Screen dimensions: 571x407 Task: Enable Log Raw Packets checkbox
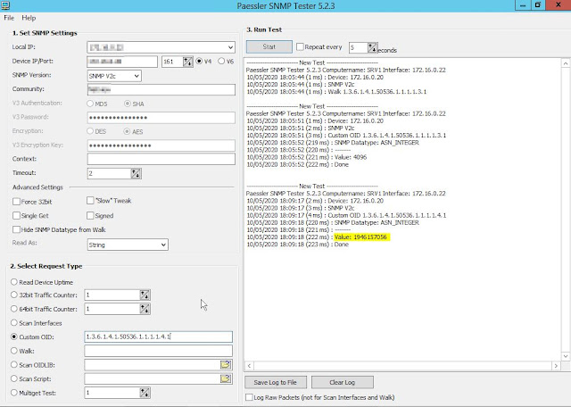pos(249,397)
